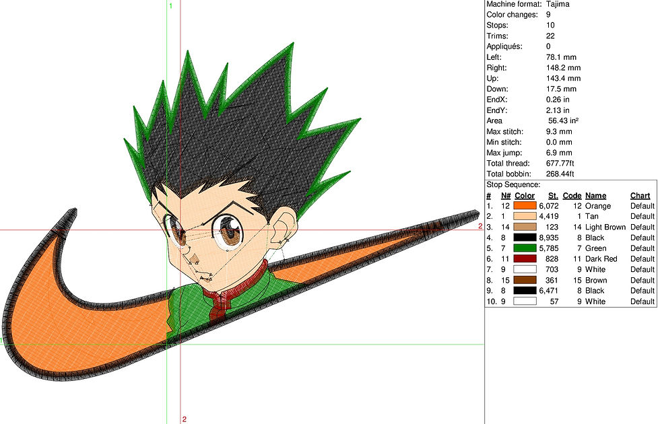The image size is (660, 424).
Task: Click the Light Brown color swatch
Action: (525, 227)
